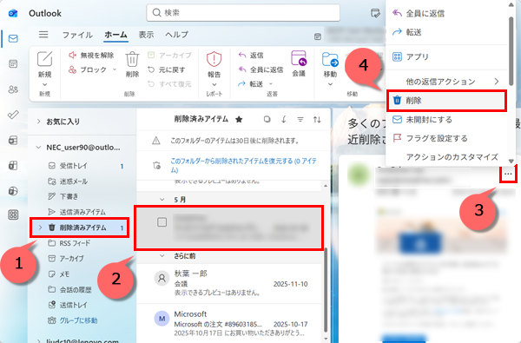Open the 新規 dropdown arrow
Image resolution: width=521 pixels, height=343 pixels.
[x=45, y=84]
